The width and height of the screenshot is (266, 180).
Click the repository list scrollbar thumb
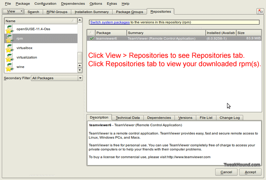coord(80,58)
